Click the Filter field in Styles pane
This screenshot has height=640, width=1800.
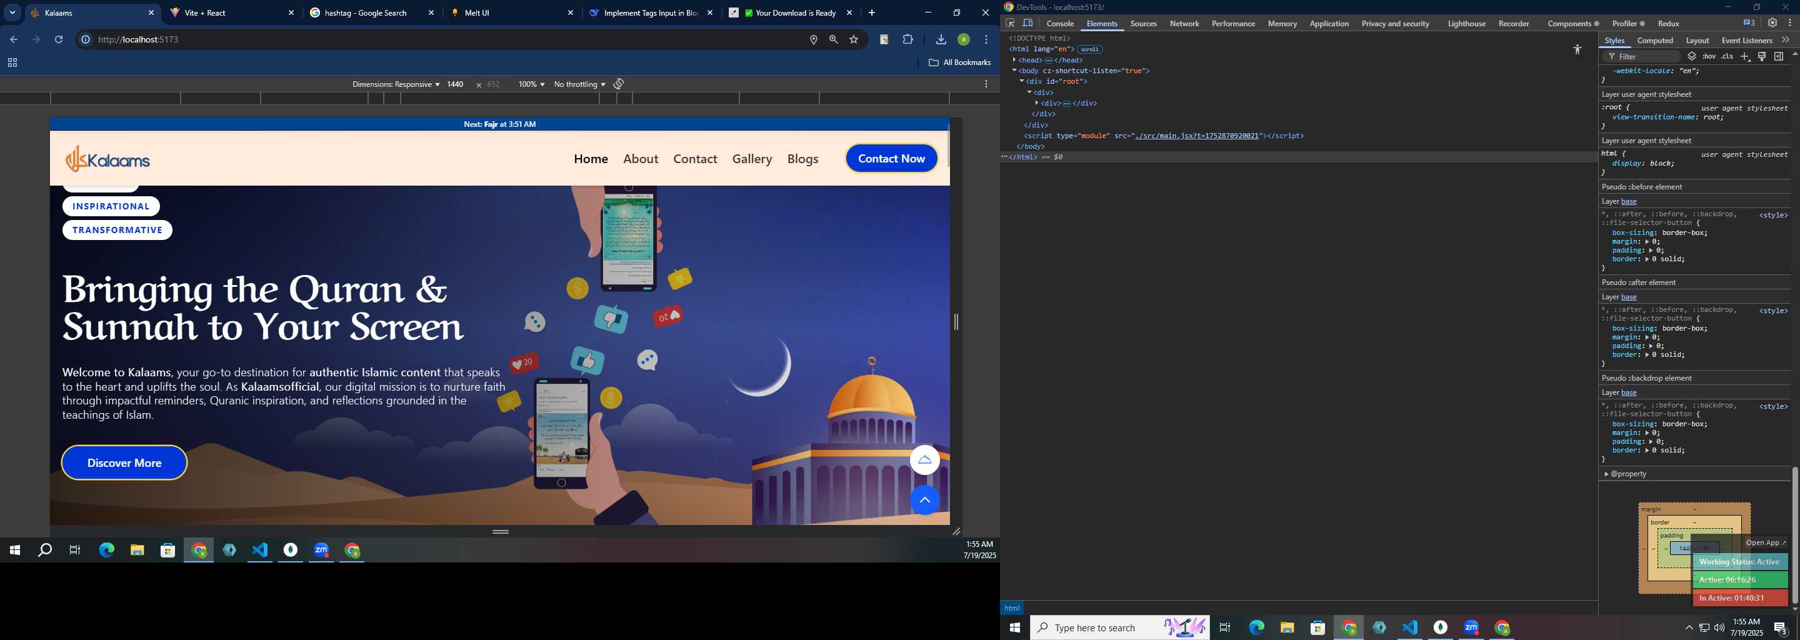(x=1642, y=57)
